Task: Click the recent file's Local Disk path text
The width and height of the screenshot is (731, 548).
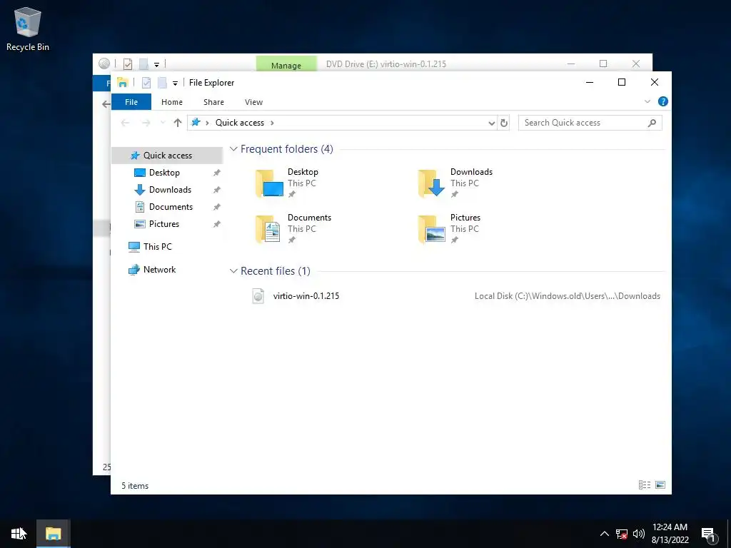Action: [568, 296]
